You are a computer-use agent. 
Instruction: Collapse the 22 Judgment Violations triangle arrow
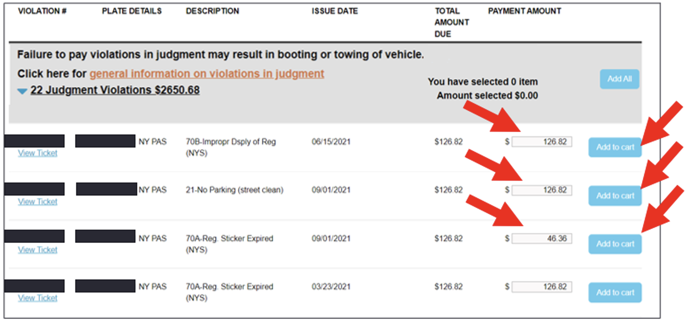(22, 91)
